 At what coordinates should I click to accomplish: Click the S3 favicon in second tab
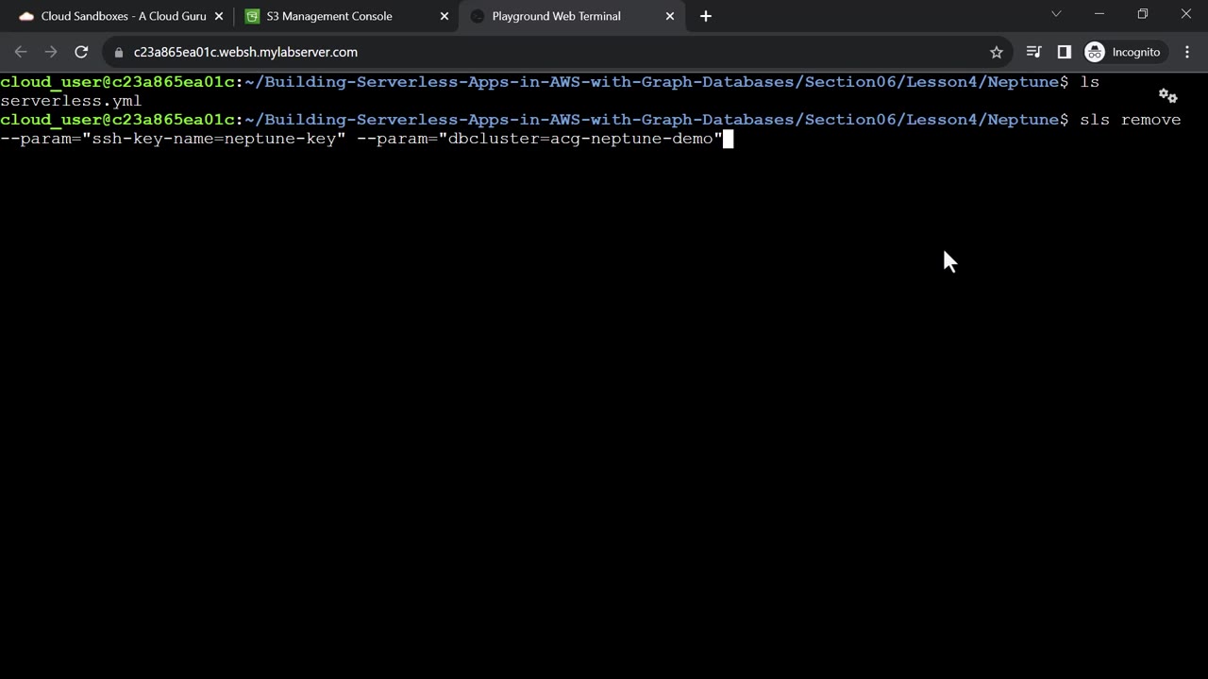252,16
